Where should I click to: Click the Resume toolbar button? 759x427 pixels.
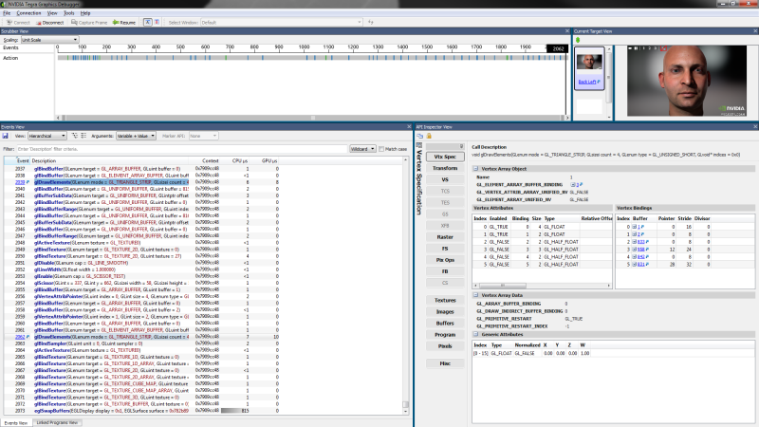tap(124, 22)
